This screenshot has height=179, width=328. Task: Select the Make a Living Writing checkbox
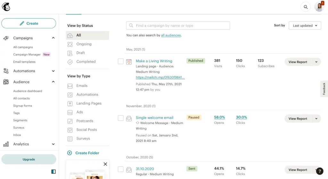[x=121, y=61]
